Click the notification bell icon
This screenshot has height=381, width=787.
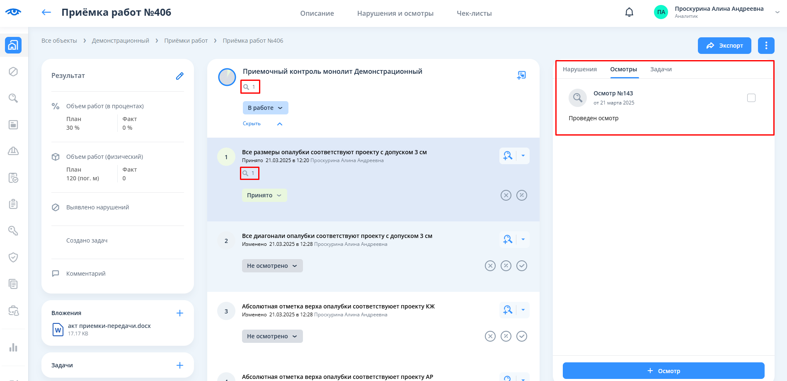click(x=629, y=12)
